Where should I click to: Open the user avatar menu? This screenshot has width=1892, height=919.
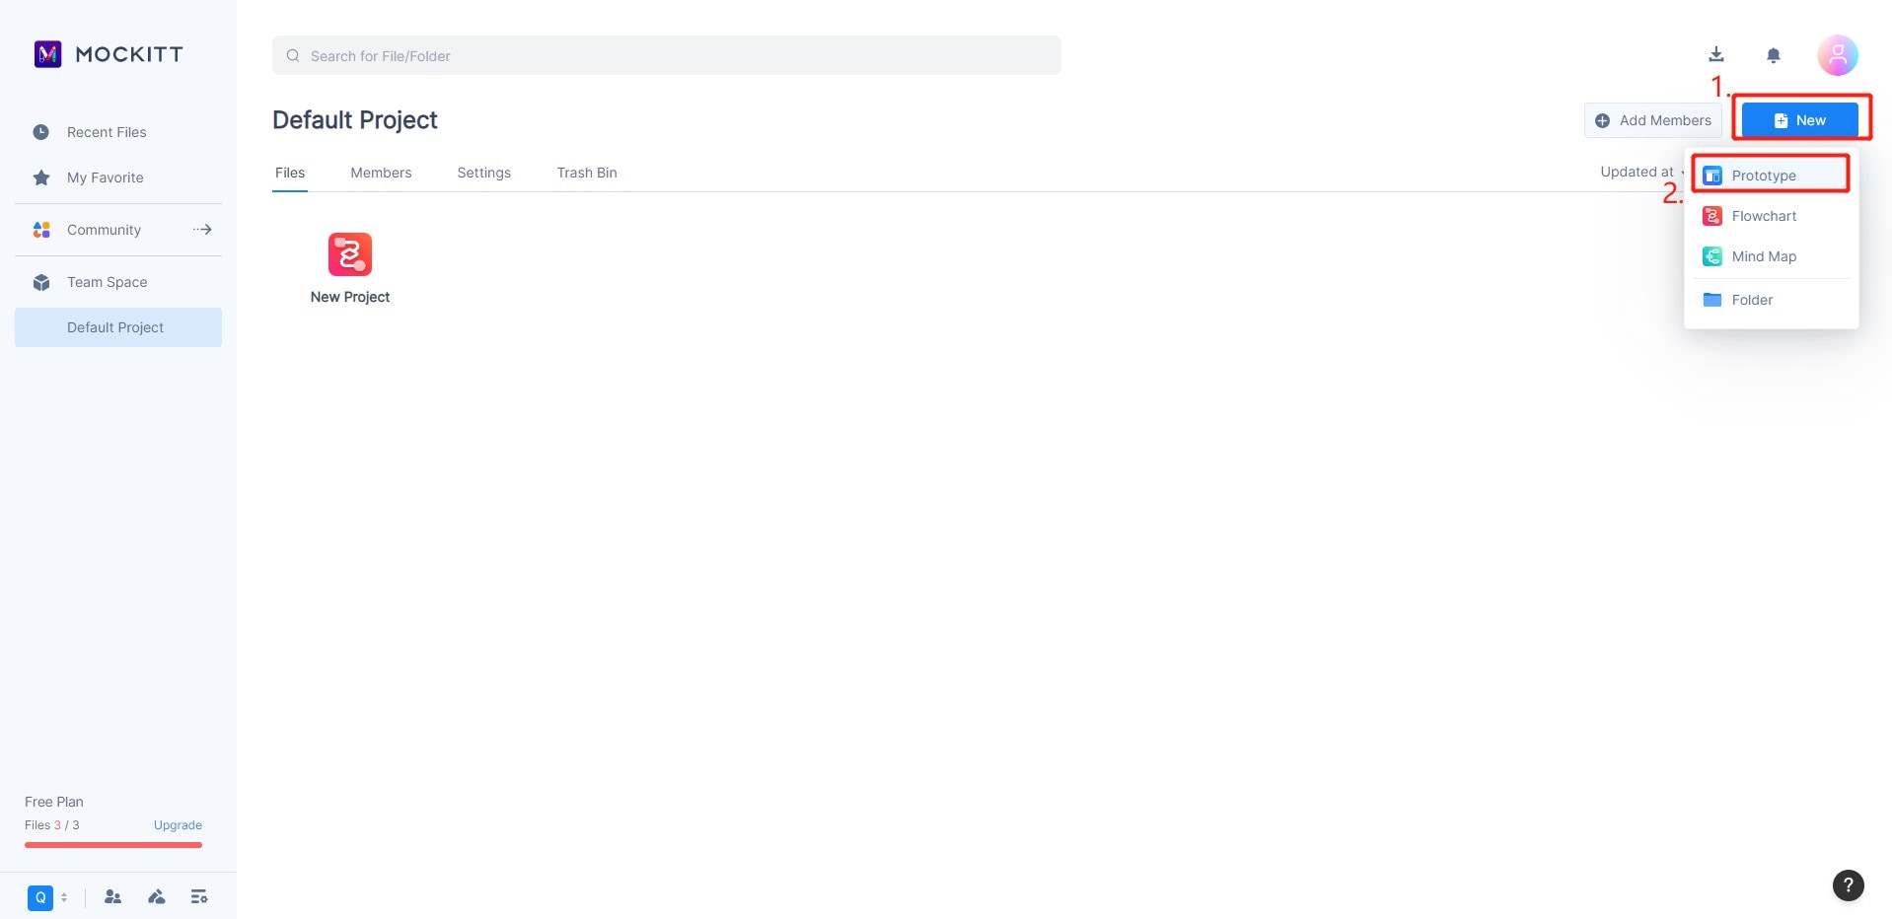pyautogui.click(x=1838, y=55)
